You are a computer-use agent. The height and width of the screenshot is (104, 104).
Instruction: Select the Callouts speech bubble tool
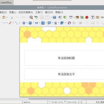pos(49,23)
